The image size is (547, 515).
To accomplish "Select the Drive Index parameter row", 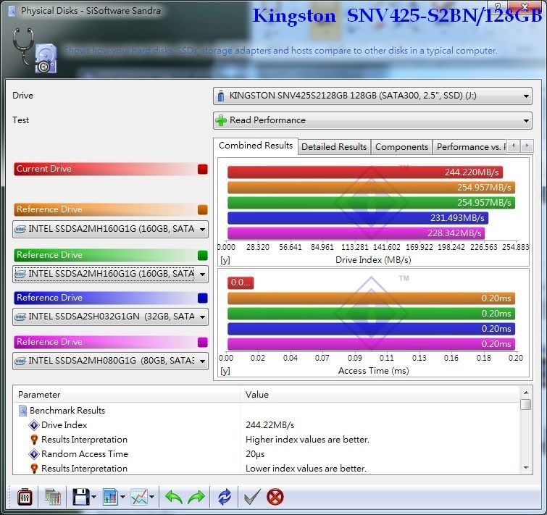I will (x=267, y=425).
